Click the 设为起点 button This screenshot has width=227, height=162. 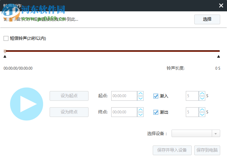[69, 96]
